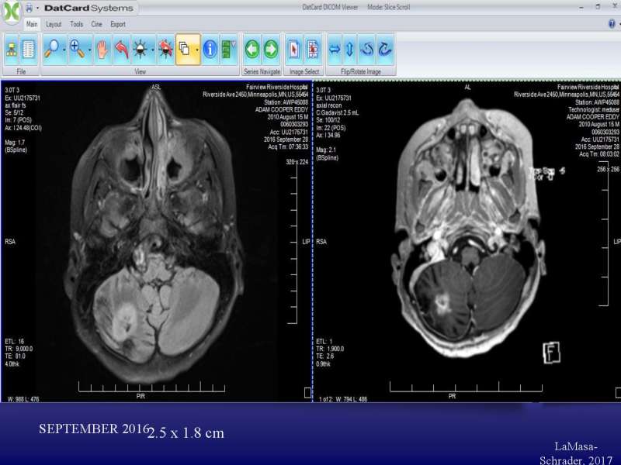621x465 pixels.
Task: Open the Tools ribbon tab
Action: [x=76, y=25]
